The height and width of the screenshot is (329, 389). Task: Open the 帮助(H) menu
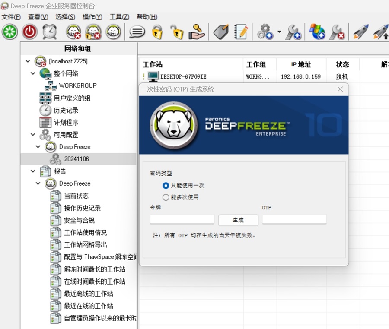pyautogui.click(x=147, y=17)
